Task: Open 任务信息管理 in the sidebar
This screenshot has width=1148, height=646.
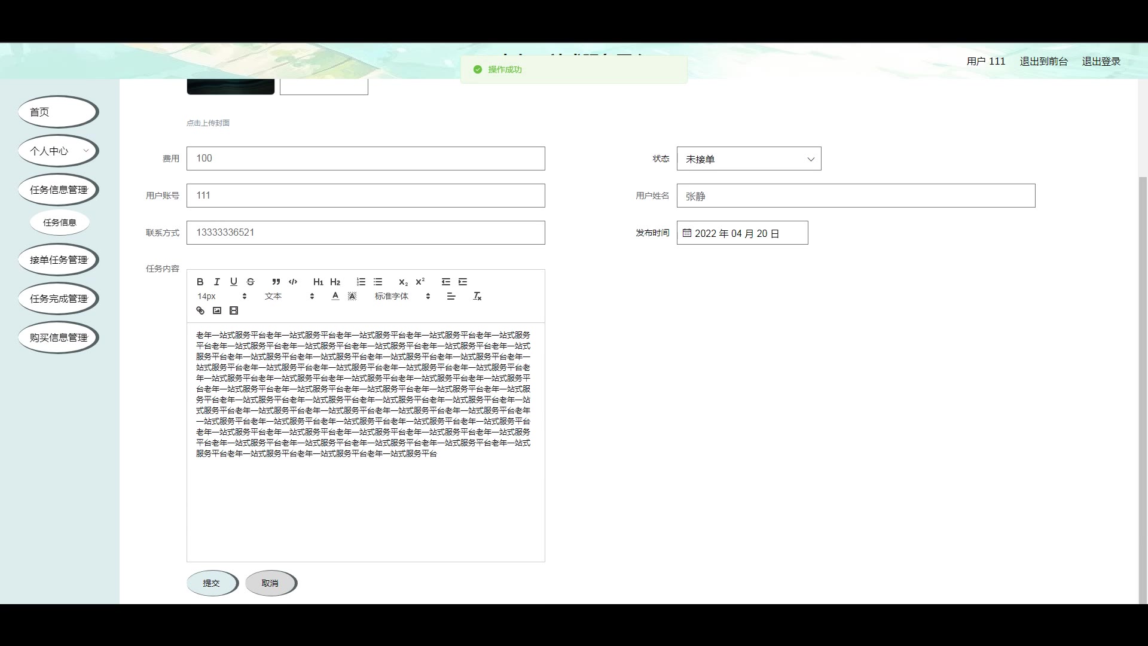Action: 58,190
